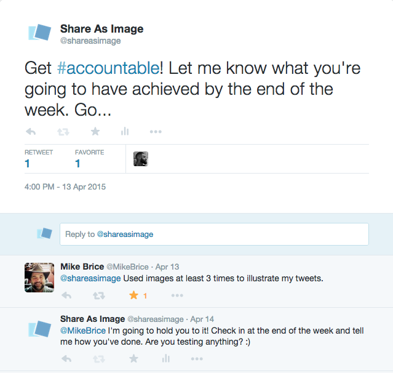Click the #accountable hashtag

[x=108, y=68]
